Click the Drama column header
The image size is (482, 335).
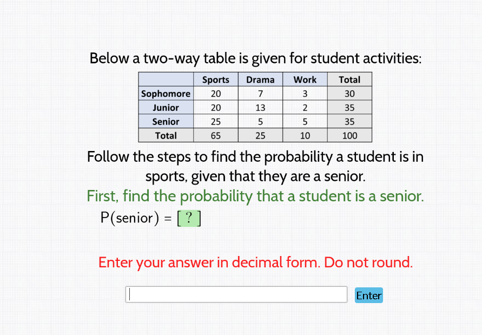point(260,79)
